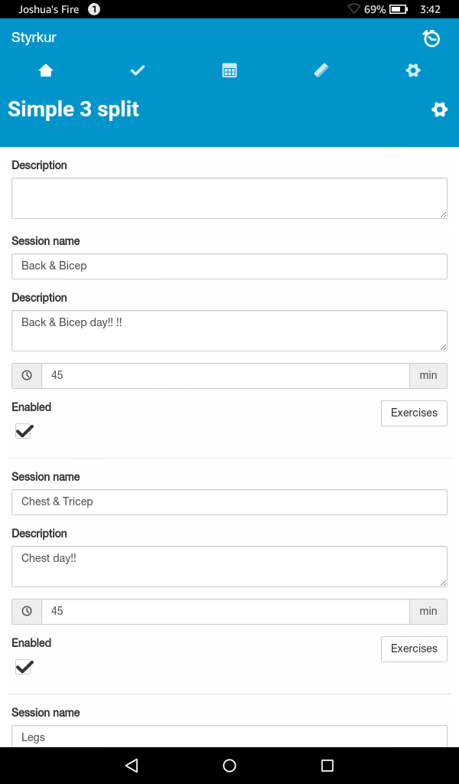Open the ruler measurements icon tab
This screenshot has height=784, width=459.
[321, 70]
